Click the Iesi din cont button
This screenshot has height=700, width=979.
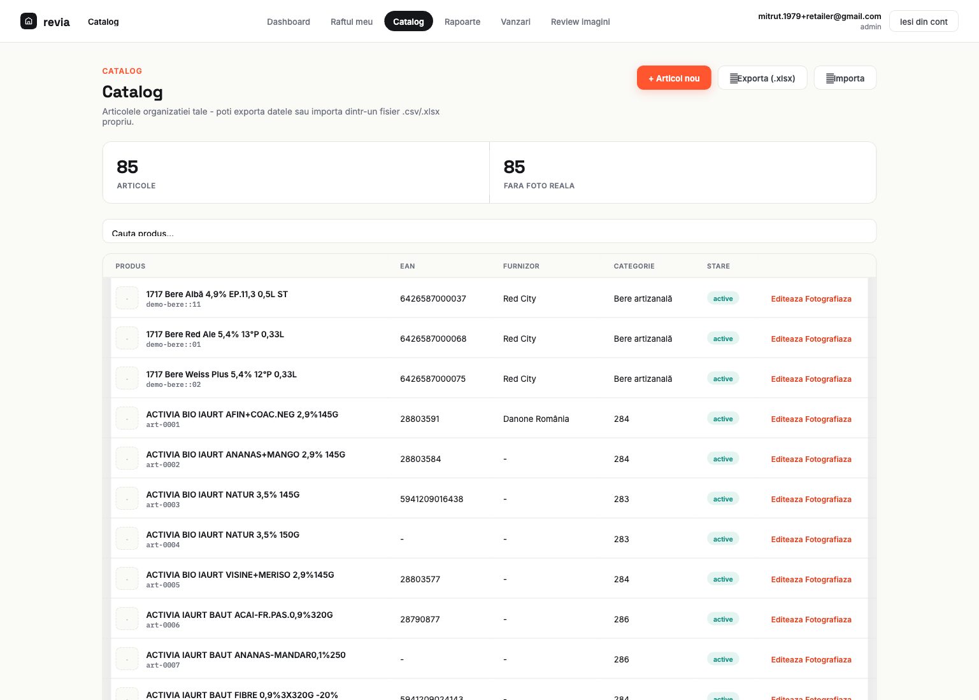click(x=924, y=22)
